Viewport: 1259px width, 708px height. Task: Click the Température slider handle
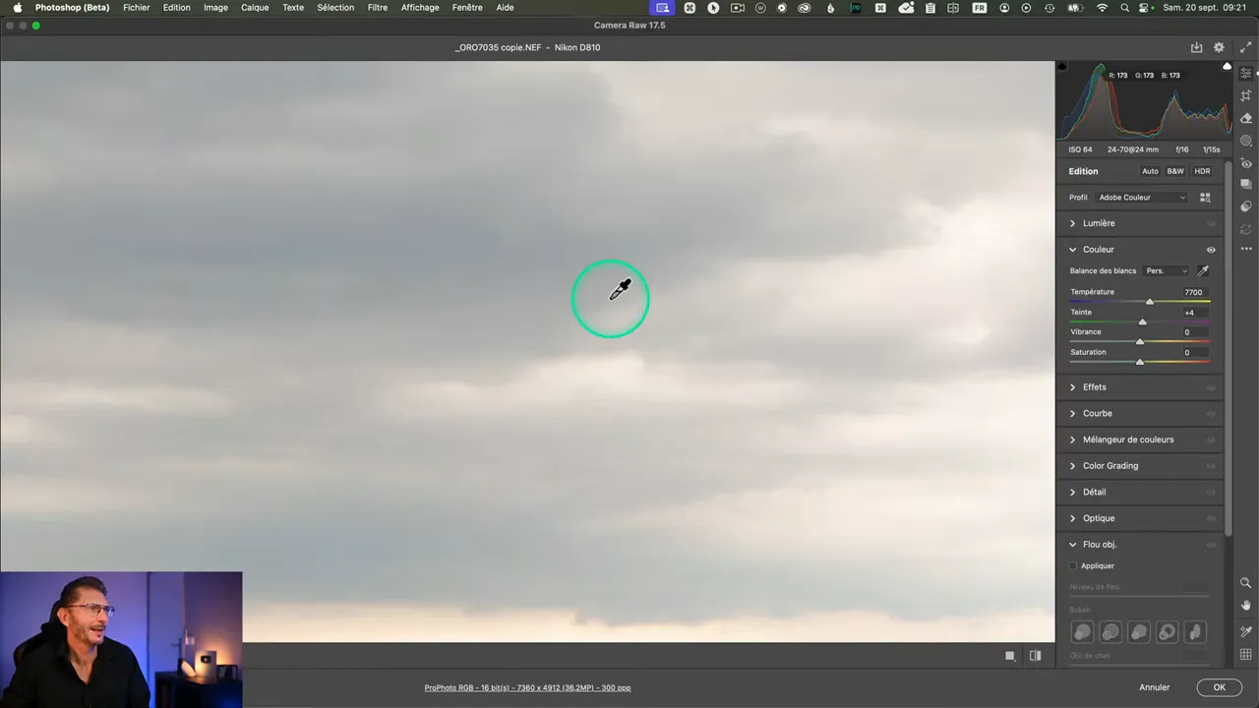pyautogui.click(x=1150, y=302)
